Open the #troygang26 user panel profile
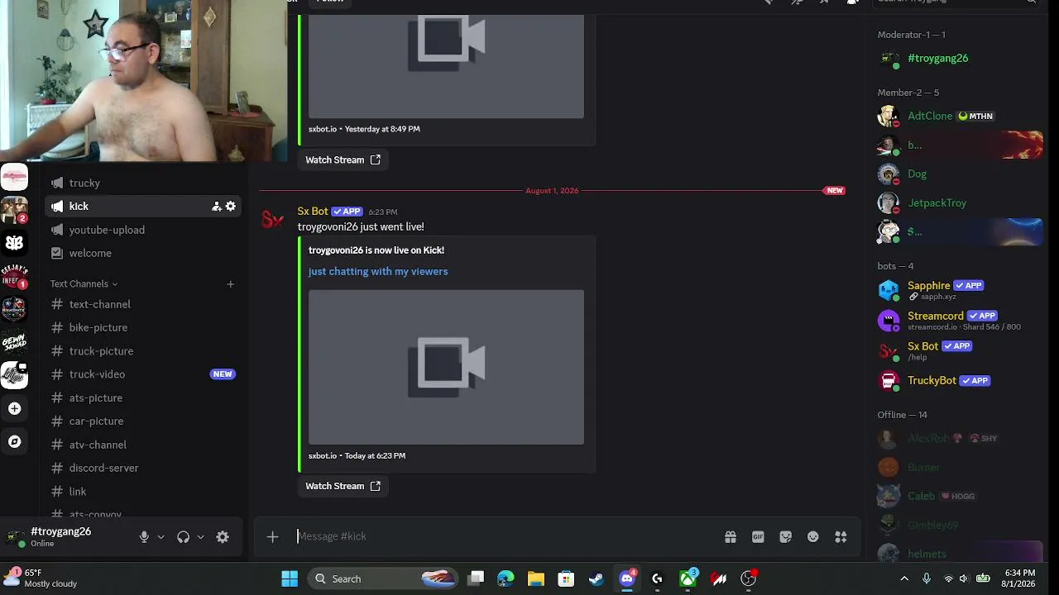This screenshot has width=1059, height=595. (64, 536)
